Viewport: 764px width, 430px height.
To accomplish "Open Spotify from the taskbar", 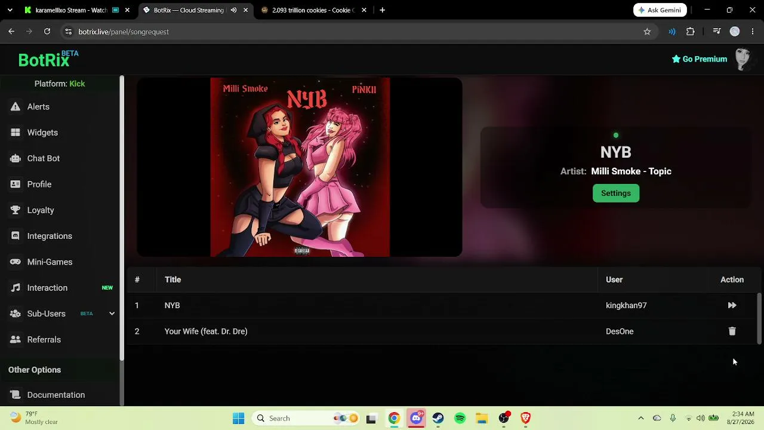I will (460, 418).
